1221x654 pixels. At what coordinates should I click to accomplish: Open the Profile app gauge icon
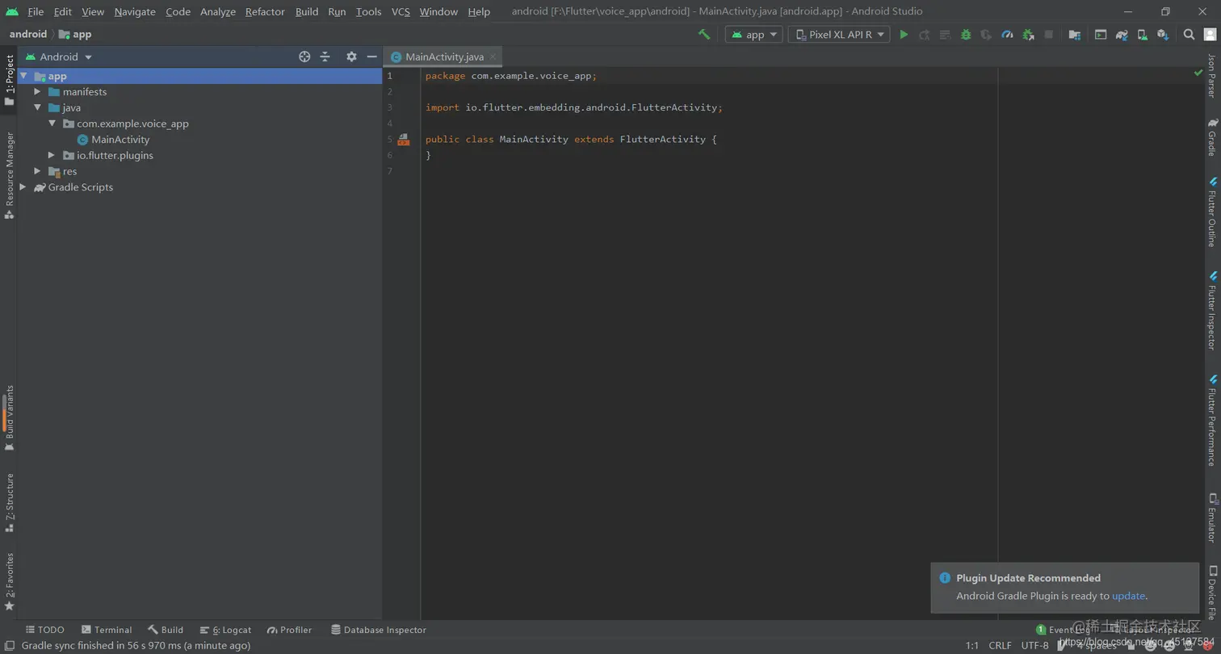pyautogui.click(x=1007, y=34)
